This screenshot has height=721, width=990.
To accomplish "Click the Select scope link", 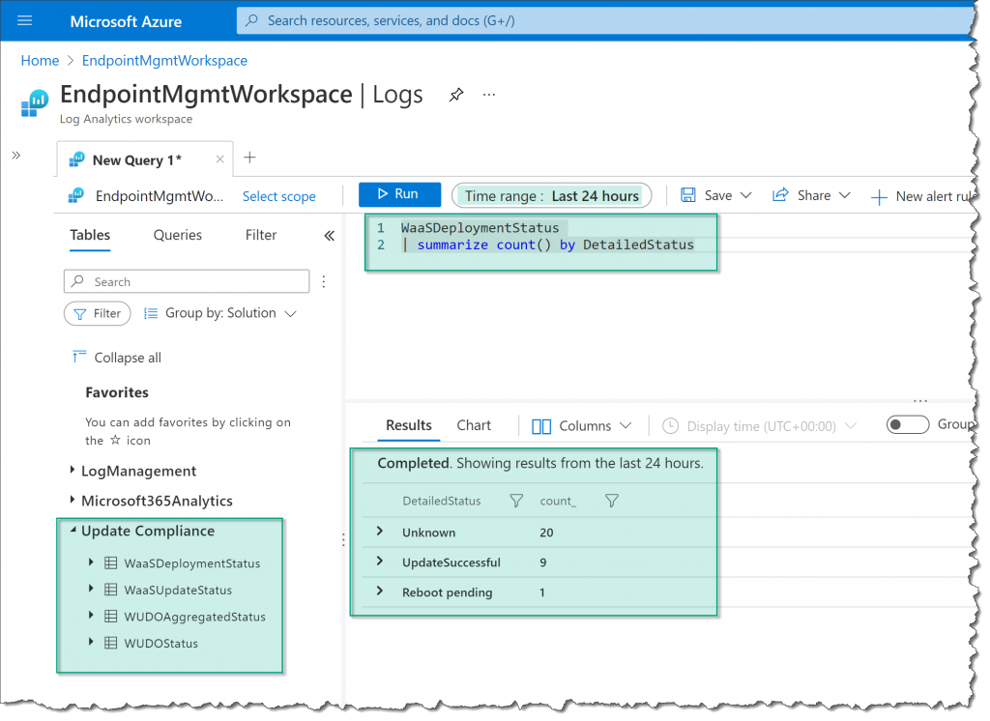I will pos(279,196).
